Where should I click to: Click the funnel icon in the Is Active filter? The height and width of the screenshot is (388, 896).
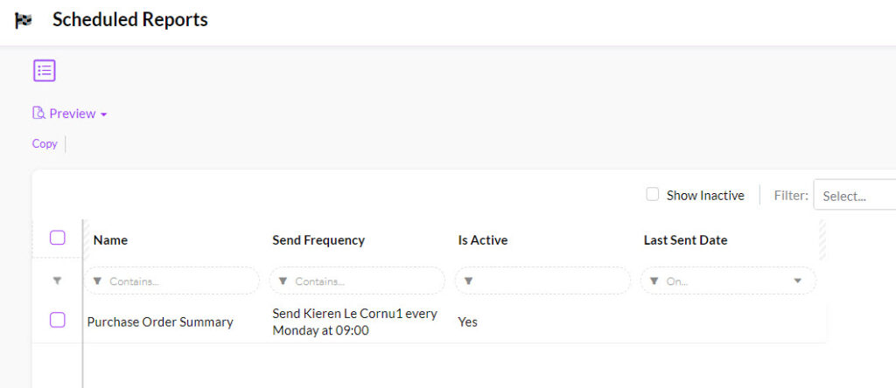[x=468, y=281]
